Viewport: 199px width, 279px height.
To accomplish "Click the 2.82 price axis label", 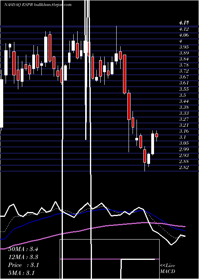I will tap(184, 167).
